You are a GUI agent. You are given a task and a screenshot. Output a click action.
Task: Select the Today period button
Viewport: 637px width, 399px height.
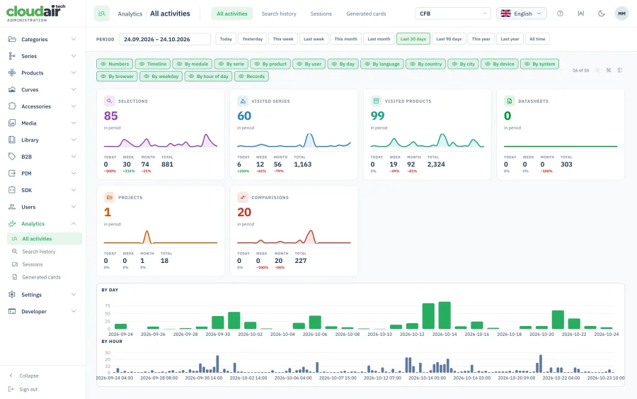pyautogui.click(x=226, y=39)
